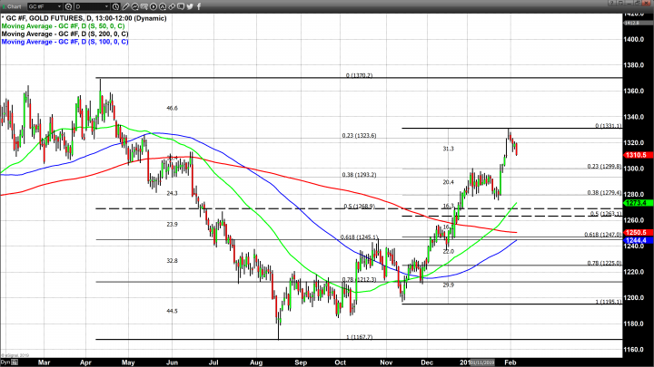The height and width of the screenshot is (367, 654).
Task: Share chart via Twitter icon
Action: [190, 6]
